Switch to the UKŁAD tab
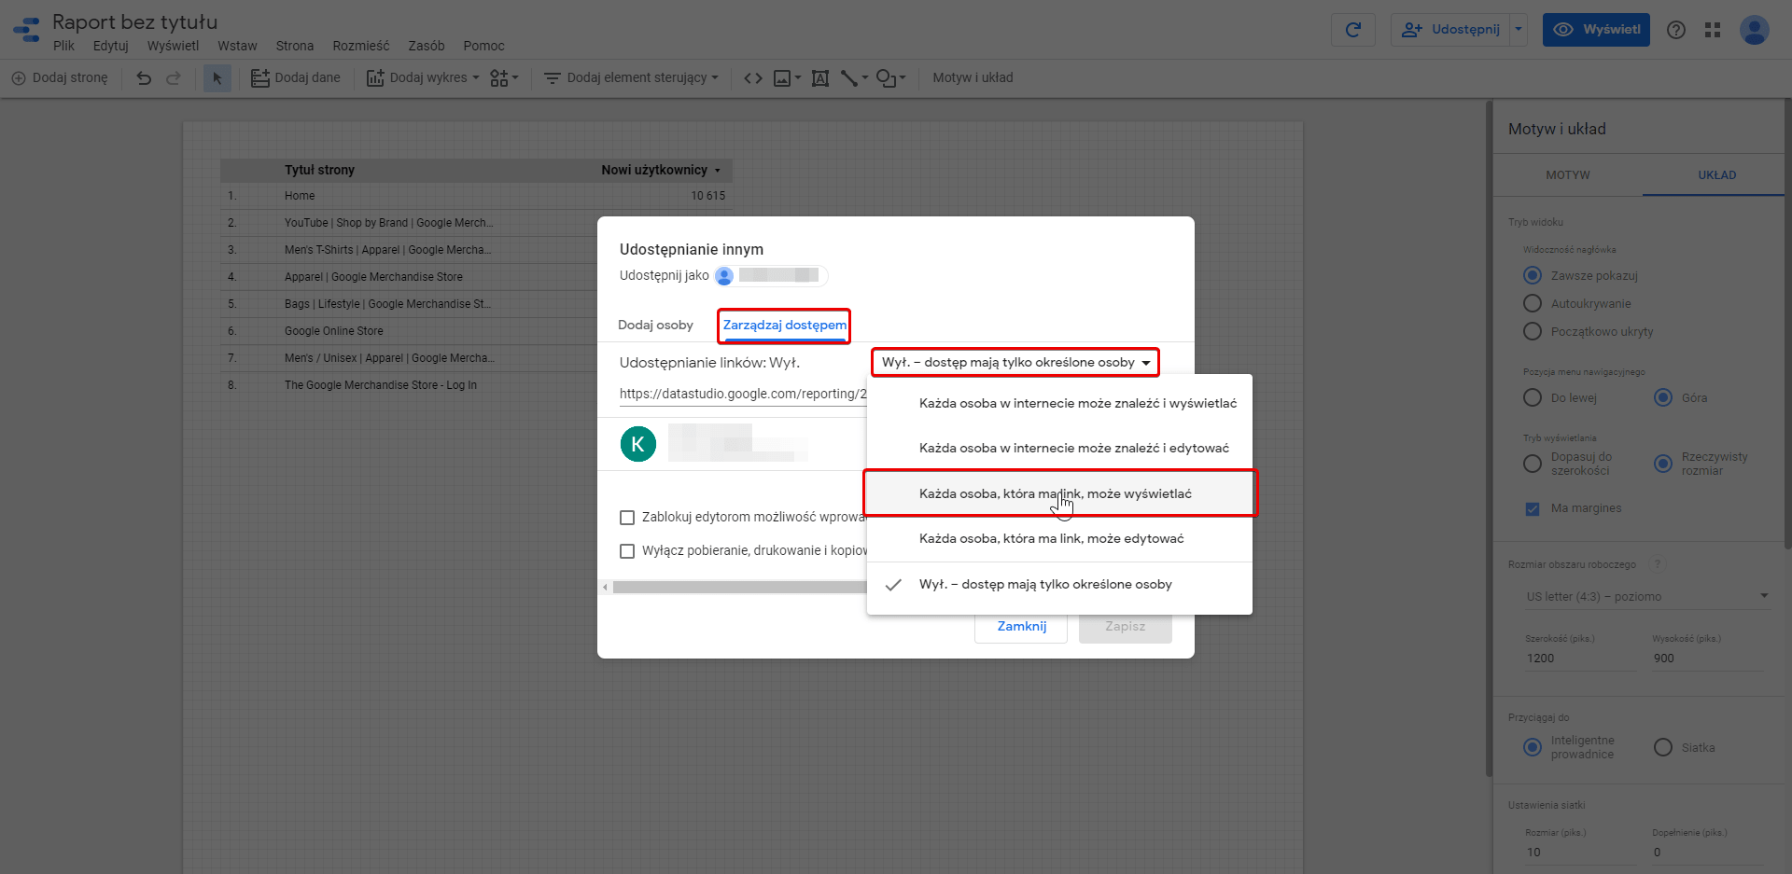This screenshot has width=1792, height=874. (1717, 174)
